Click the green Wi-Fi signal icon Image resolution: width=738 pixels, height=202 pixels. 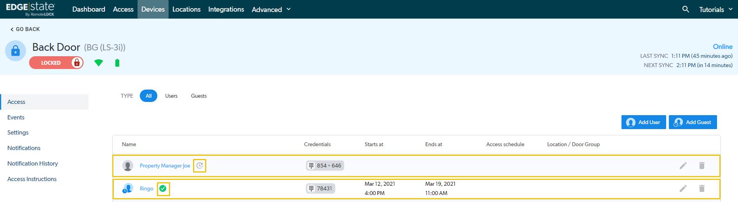[99, 63]
